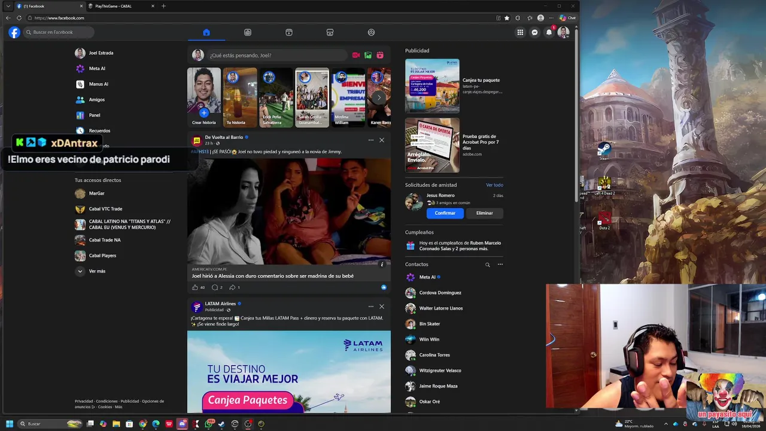Open Joel Estrada profile link
The width and height of the screenshot is (766, 431).
pos(101,53)
